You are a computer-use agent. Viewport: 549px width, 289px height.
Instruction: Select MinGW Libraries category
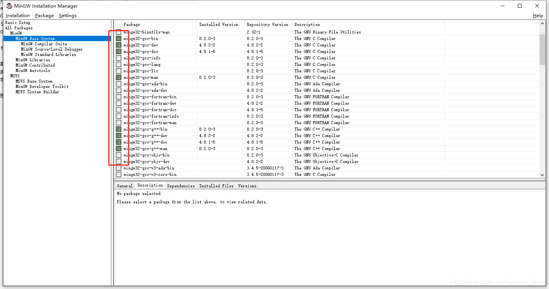(33, 60)
